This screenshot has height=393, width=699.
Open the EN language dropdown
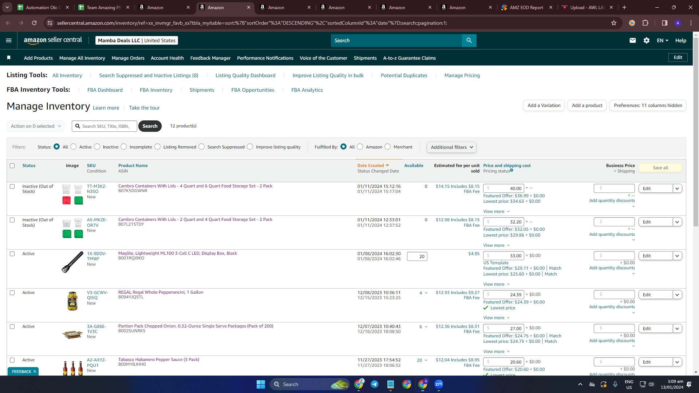pos(663,40)
